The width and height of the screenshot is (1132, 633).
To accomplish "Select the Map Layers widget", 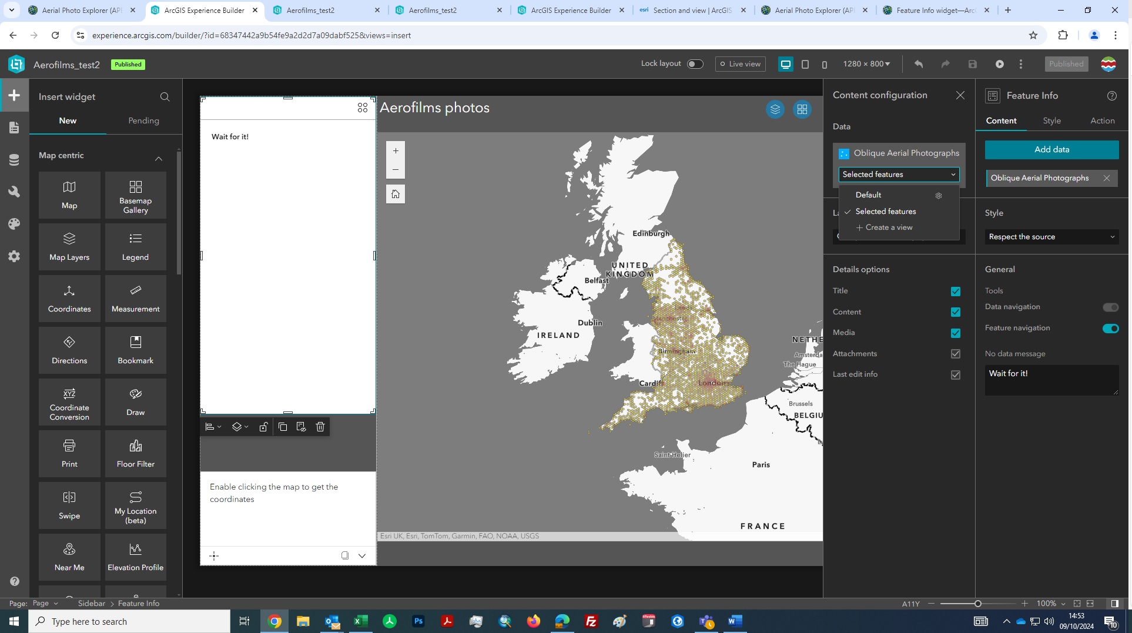I will pos(69,246).
